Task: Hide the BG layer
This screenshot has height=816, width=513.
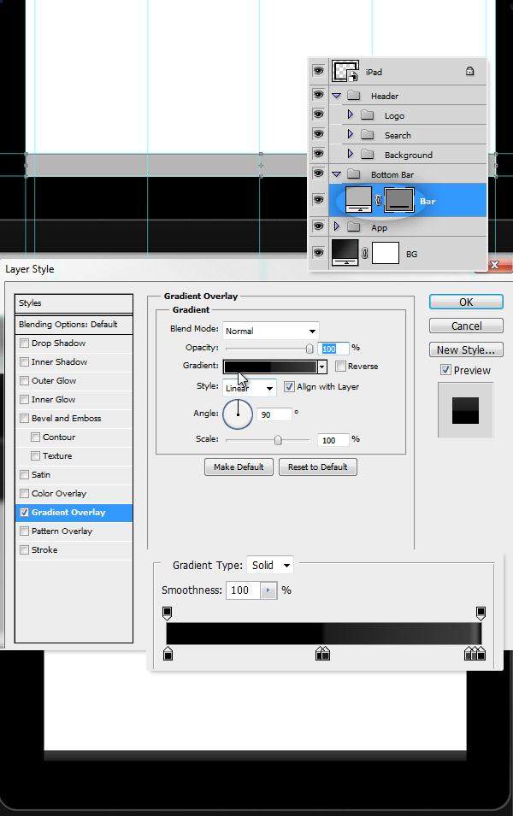Action: 318,252
